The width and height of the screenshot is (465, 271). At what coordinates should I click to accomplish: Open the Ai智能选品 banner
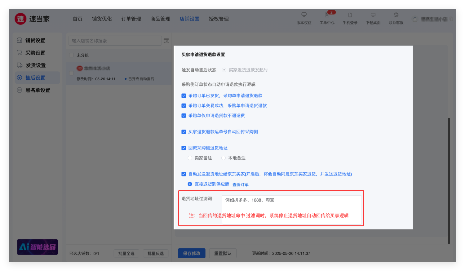click(x=38, y=247)
